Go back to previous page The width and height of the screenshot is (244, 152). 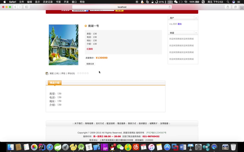[15, 7]
